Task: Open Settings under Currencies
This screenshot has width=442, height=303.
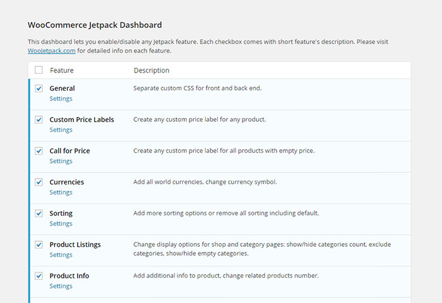Action: pos(61,193)
